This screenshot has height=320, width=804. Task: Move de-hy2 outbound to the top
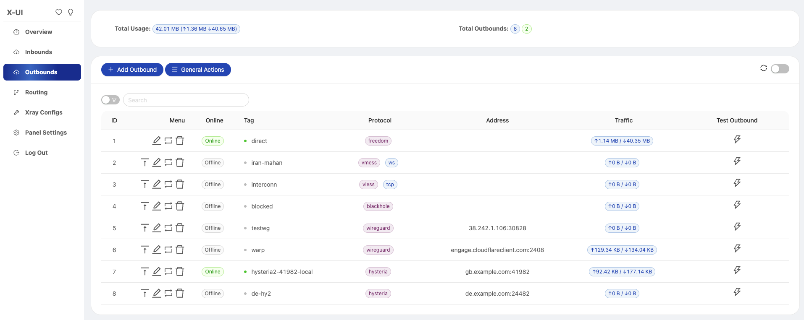point(145,293)
